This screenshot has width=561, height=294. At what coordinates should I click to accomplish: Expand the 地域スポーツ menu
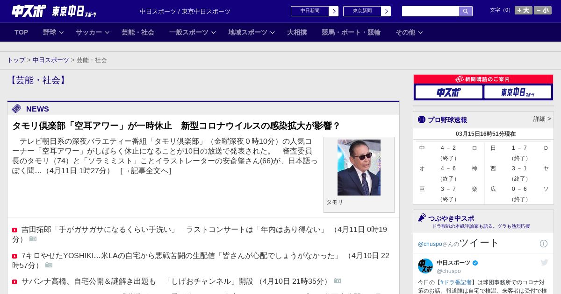click(x=252, y=32)
